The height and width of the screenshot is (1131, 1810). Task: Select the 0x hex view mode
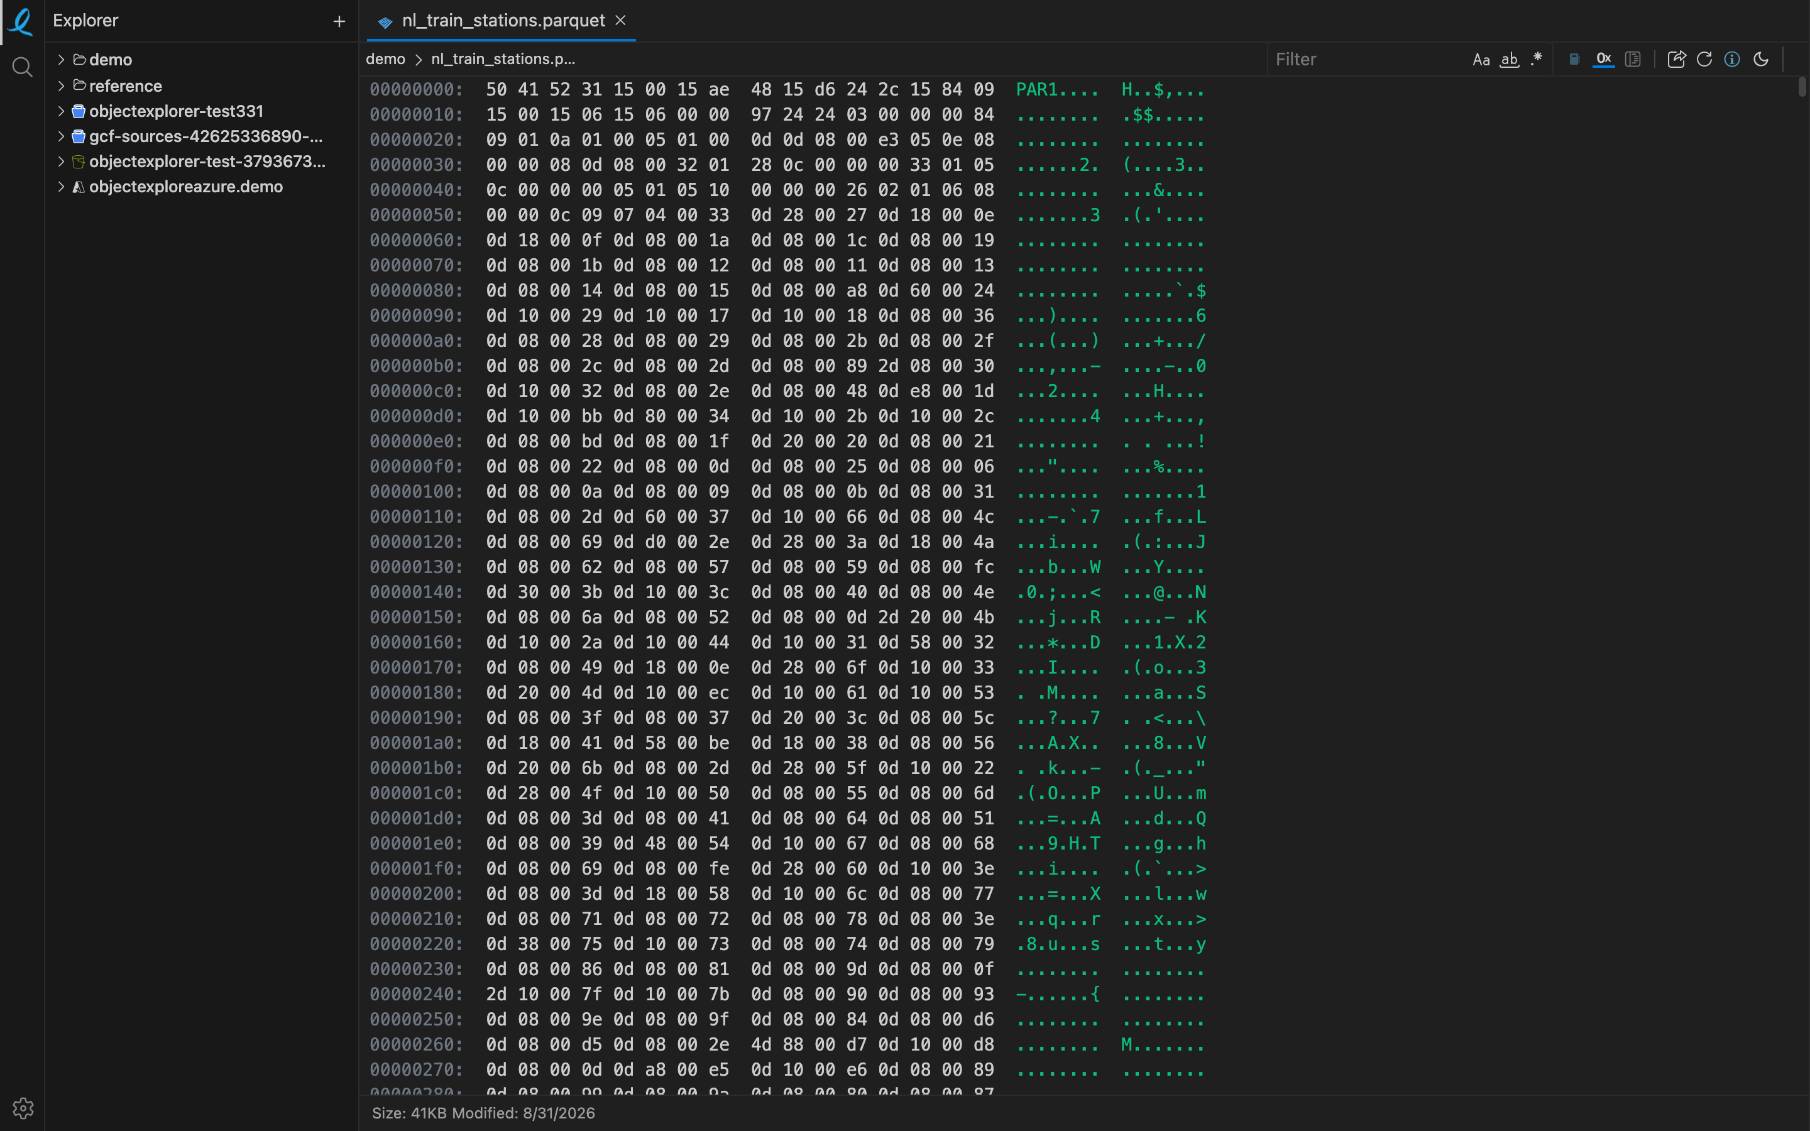(x=1604, y=59)
